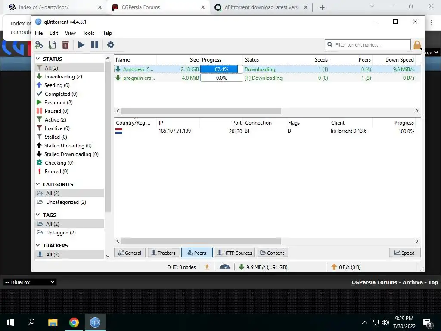Click the red trash Delete torrent icon

(x=65, y=45)
